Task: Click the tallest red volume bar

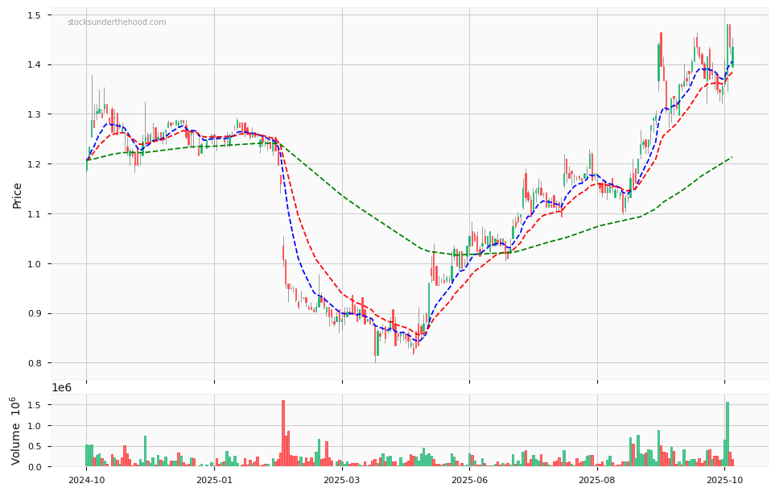Action: coord(283,435)
